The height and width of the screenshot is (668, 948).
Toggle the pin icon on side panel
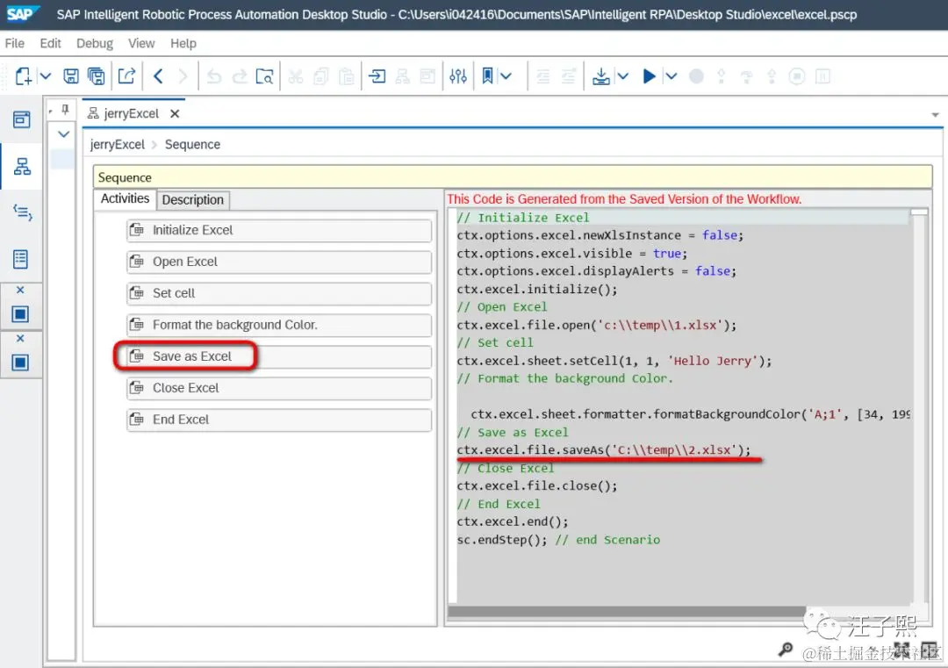[65, 110]
